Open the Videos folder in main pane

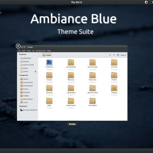pyautogui.click(x=114, y=88)
